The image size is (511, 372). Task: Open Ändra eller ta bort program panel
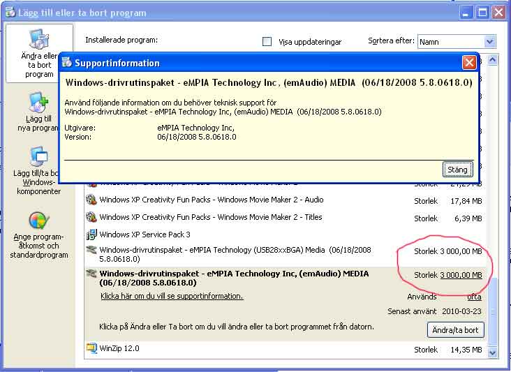pyautogui.click(x=39, y=54)
